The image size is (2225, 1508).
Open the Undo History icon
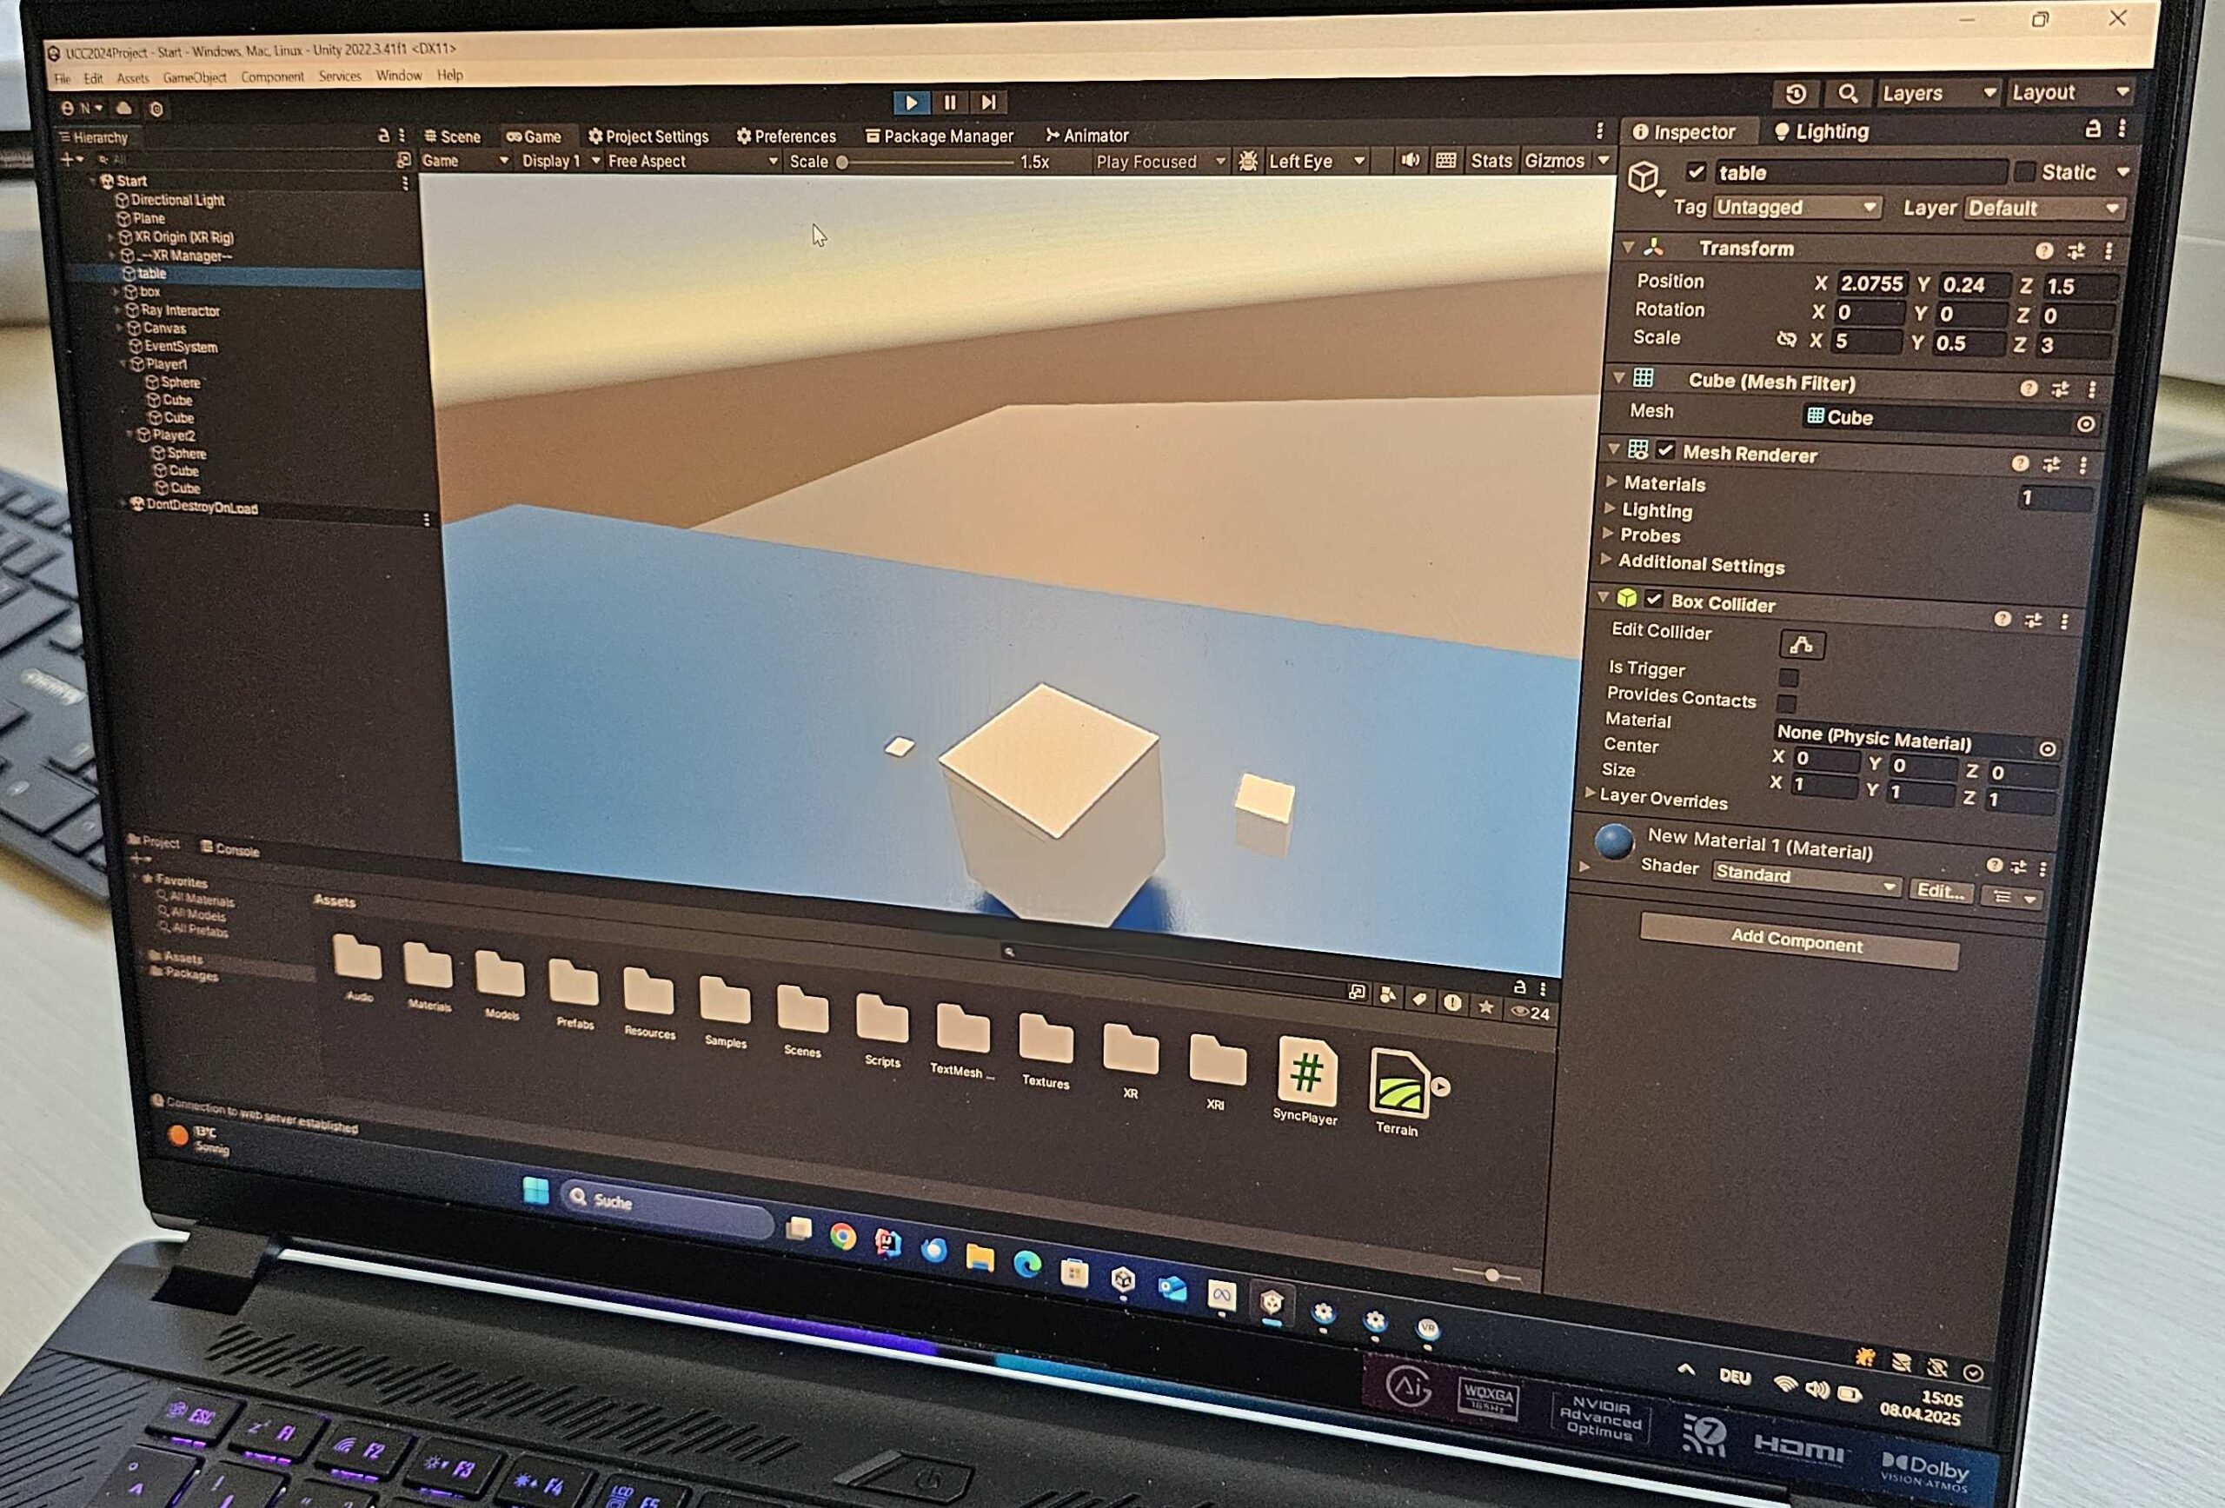tap(1795, 94)
